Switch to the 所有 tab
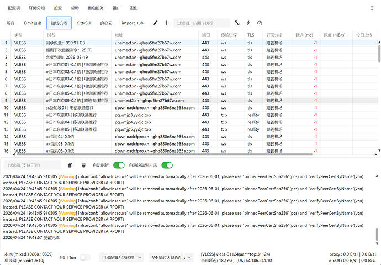Viewport: 381px width, 265px height. [x=10, y=23]
